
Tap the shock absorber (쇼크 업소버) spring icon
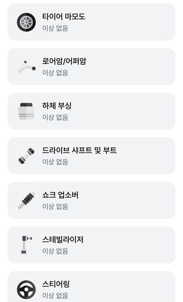coord(26,201)
